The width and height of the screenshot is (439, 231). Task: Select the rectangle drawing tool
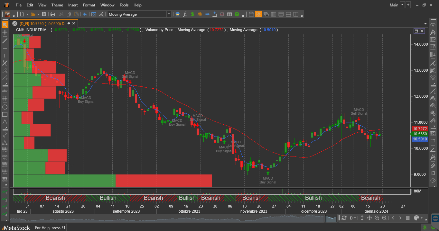pos(5,114)
